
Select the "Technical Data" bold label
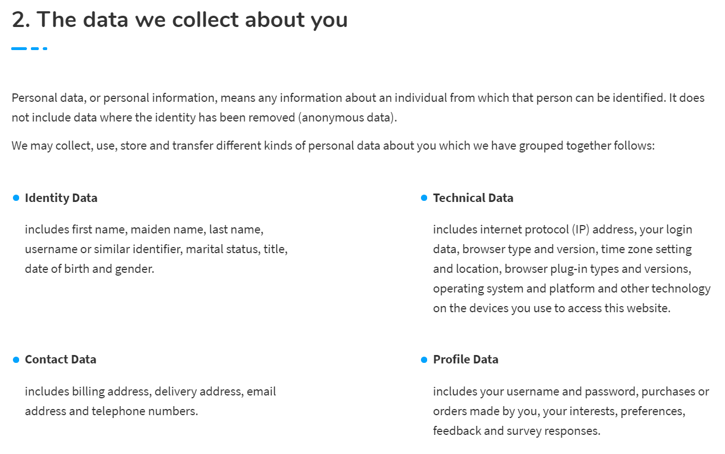click(473, 198)
